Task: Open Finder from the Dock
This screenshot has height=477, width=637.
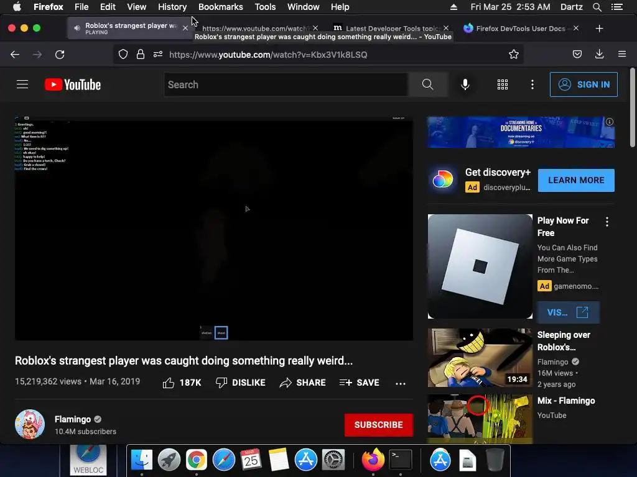Action: 141,460
